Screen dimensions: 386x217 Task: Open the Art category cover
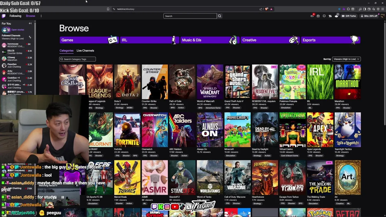pyautogui.click(x=348, y=178)
